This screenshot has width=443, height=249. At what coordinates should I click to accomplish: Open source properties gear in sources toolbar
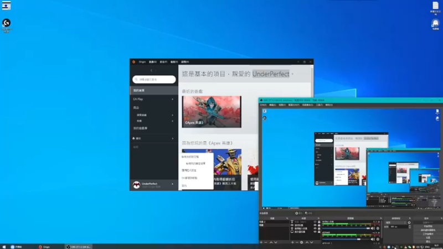(x=301, y=242)
